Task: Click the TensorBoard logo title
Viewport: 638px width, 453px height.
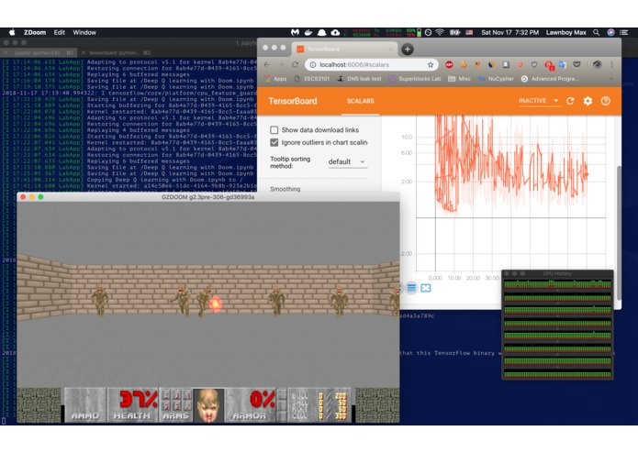Action: pyautogui.click(x=293, y=101)
